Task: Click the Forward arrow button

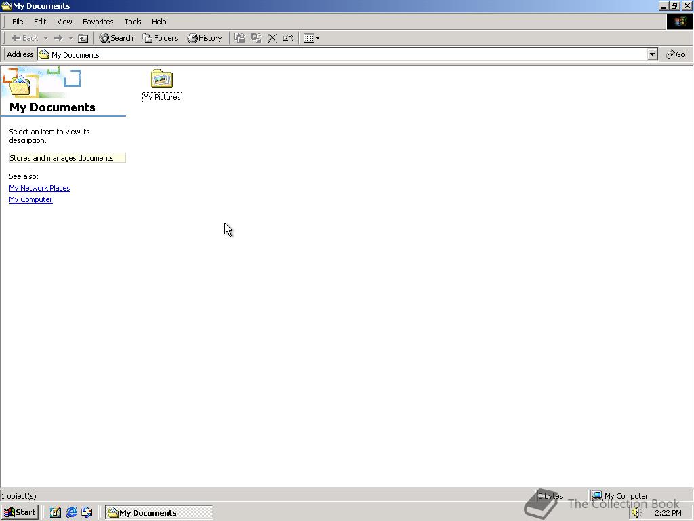Action: coord(58,38)
